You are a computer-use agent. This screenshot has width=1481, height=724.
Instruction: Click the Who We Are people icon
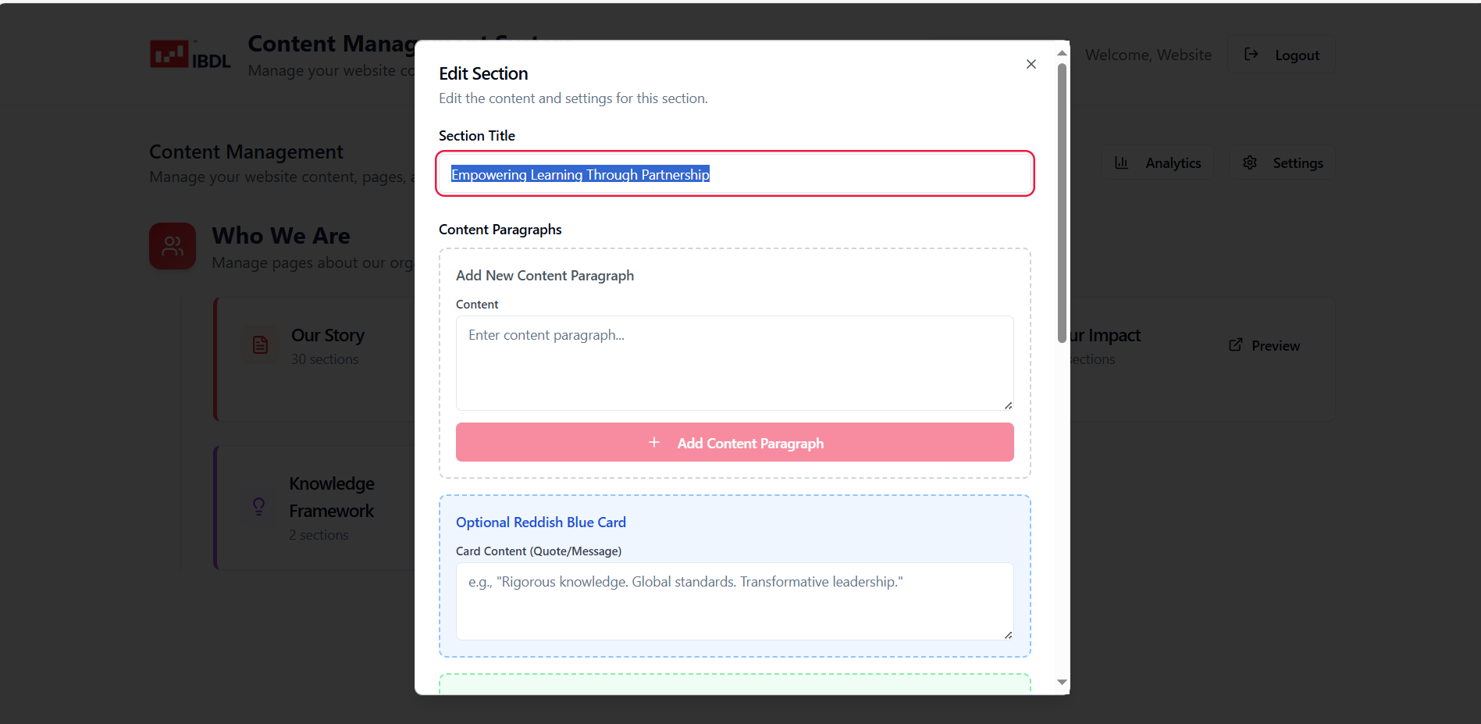(173, 246)
